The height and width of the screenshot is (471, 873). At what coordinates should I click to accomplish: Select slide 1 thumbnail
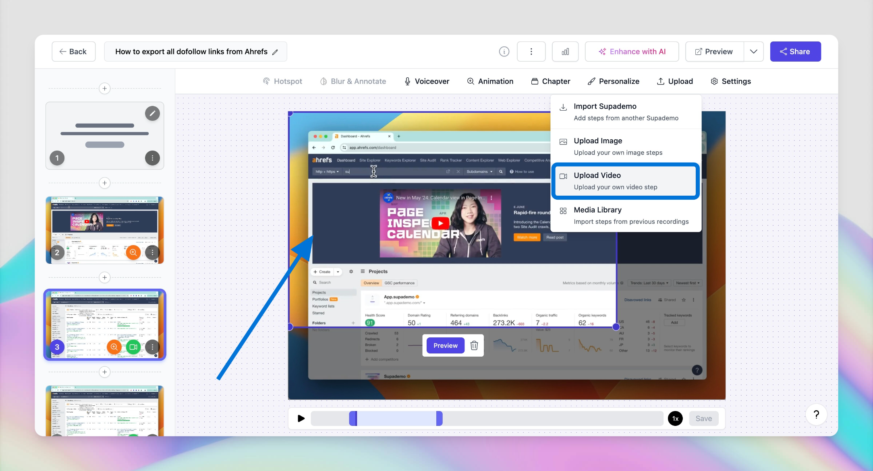[x=105, y=136]
